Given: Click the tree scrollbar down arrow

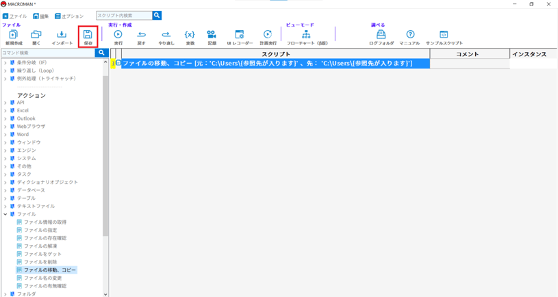Looking at the screenshot, I should [x=105, y=294].
